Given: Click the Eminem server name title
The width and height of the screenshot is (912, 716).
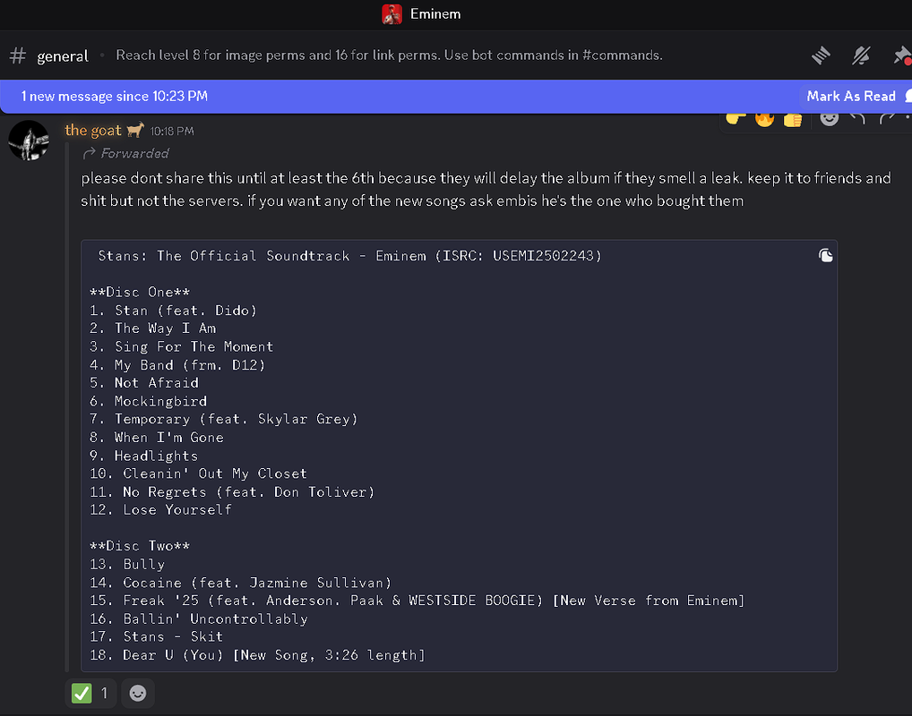Looking at the screenshot, I should click(435, 14).
